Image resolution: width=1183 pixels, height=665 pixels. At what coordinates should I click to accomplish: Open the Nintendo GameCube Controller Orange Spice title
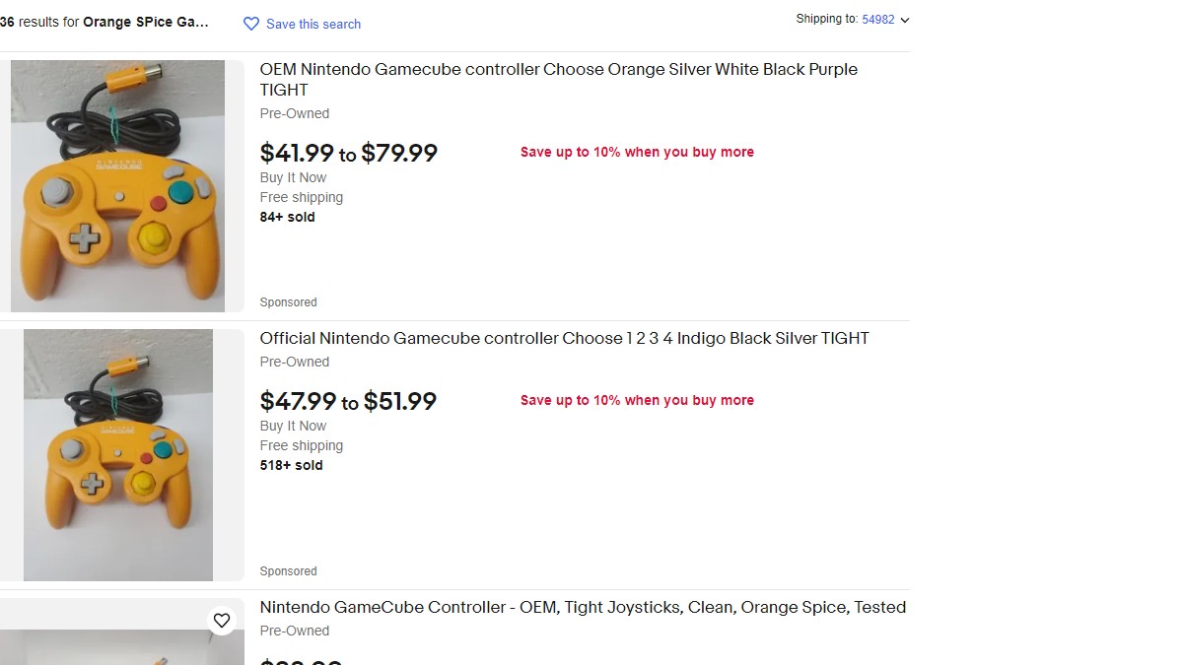point(583,607)
